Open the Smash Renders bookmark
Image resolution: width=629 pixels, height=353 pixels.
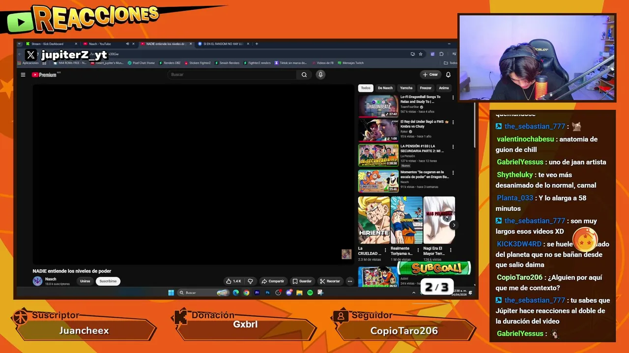[x=227, y=63]
